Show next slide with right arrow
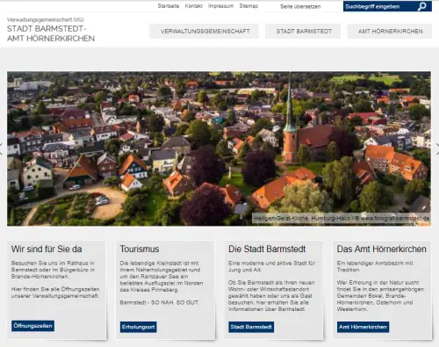The image size is (439, 347). tap(437, 148)
